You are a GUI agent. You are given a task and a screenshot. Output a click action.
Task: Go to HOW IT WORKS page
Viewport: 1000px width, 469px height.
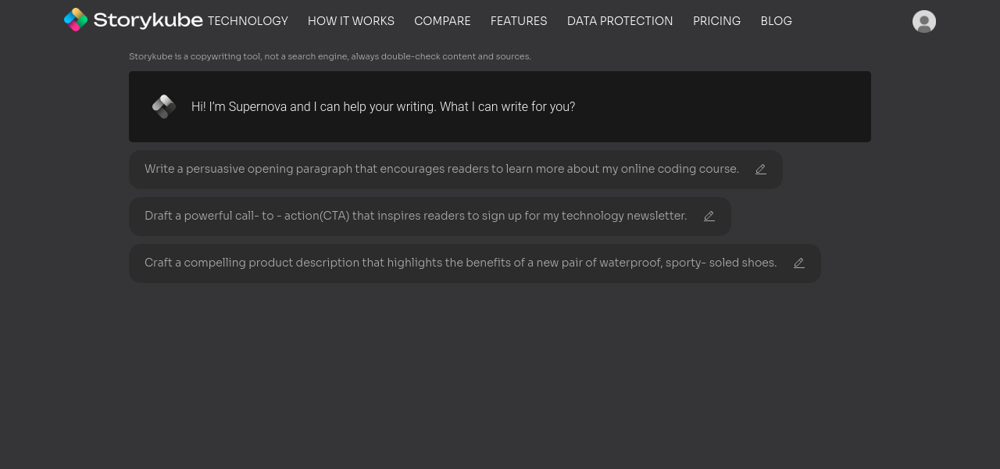[351, 21]
